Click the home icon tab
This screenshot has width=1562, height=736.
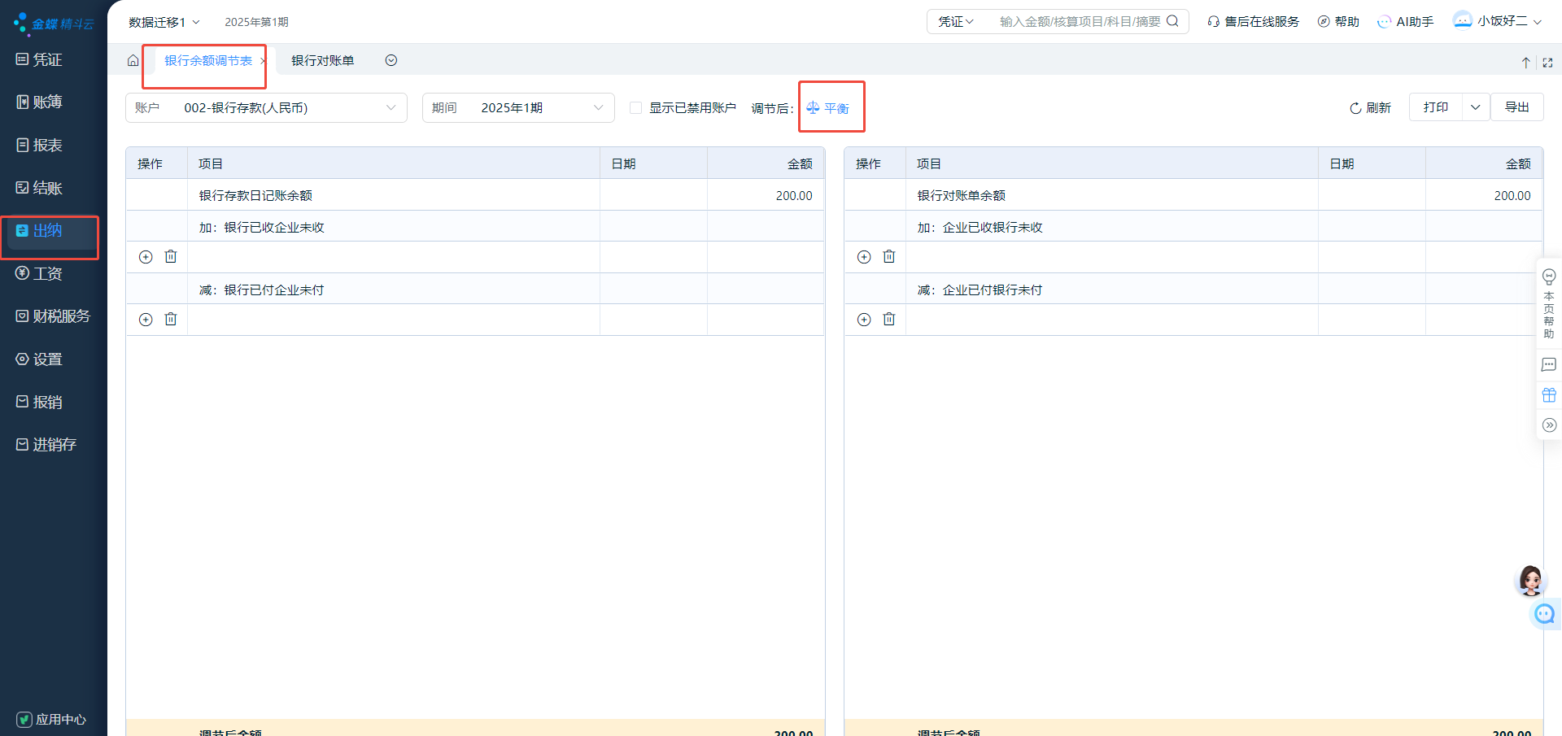point(133,61)
